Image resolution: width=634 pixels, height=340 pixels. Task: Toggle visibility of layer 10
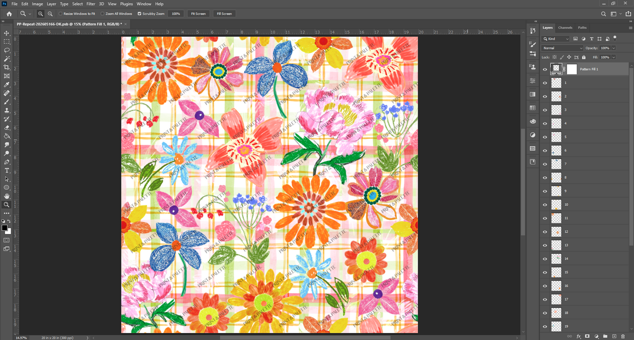(x=545, y=205)
